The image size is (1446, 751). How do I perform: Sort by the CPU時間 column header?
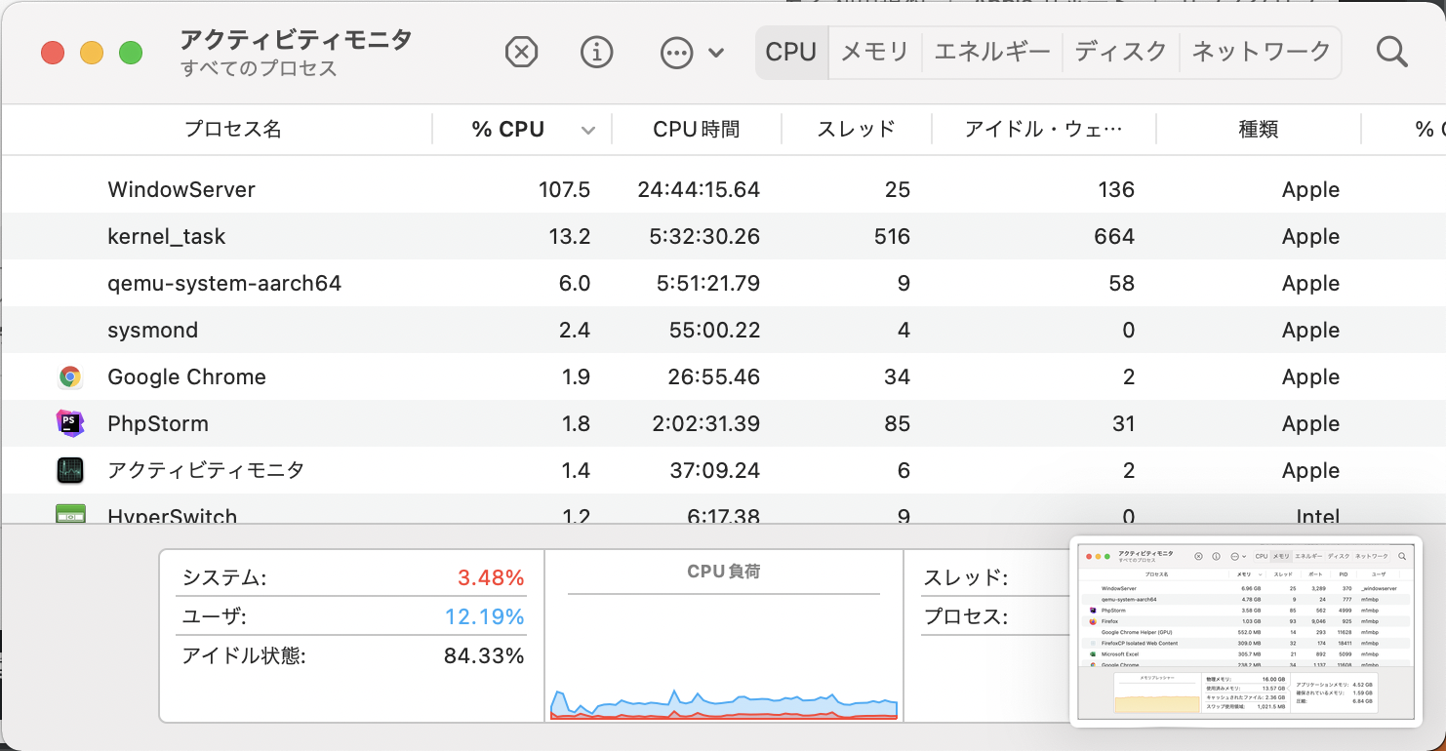click(x=696, y=130)
